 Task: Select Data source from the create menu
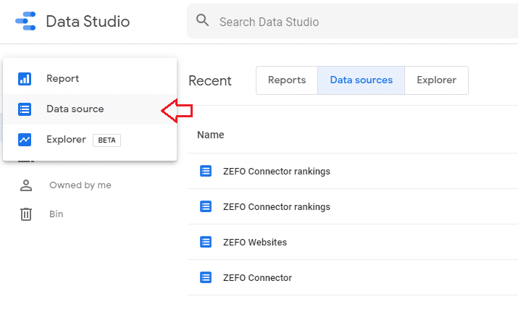point(90,109)
